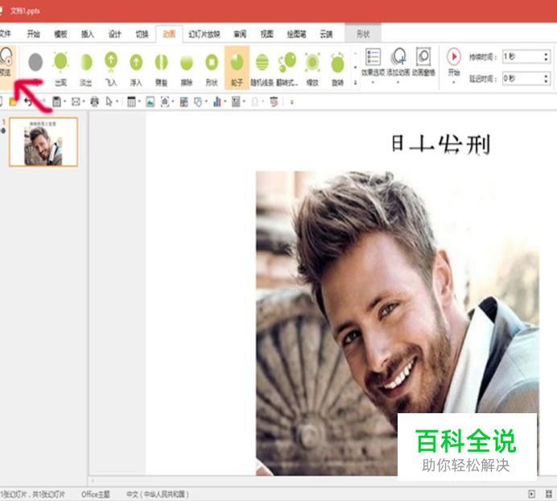Select the man's photo on the slide

[397, 323]
